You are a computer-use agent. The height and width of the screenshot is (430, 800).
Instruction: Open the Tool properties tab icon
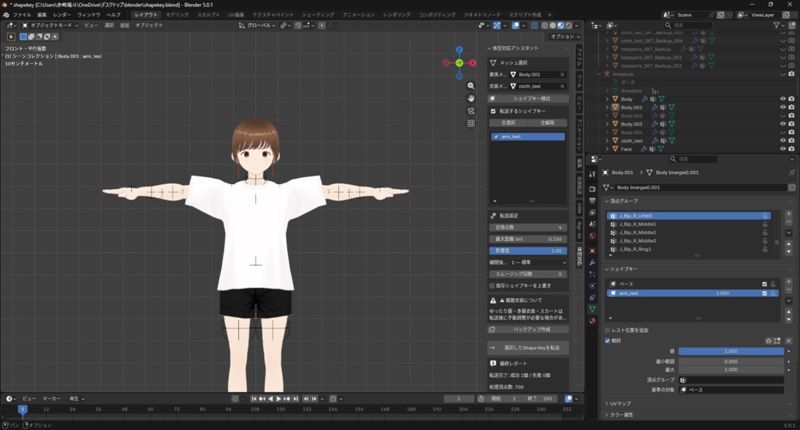(592, 174)
